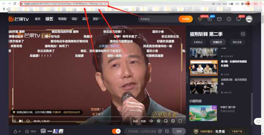Mute the video volume icon
This screenshot has width=264, height=135.
coord(151,121)
